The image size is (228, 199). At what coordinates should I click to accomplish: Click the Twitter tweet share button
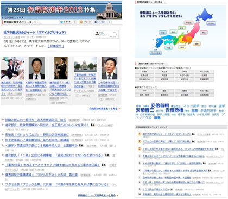[66, 22]
